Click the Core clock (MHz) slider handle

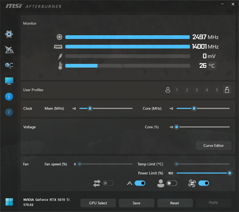point(194,108)
